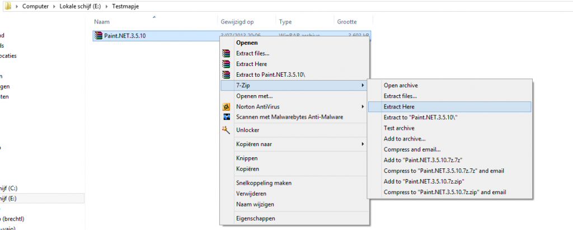This screenshot has height=230, width=573.
Task: Click highlighted Extract Here in 7-Zip submenu
Action: (449, 107)
